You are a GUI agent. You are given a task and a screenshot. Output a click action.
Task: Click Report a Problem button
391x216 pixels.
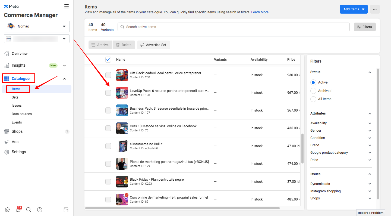click(371, 213)
